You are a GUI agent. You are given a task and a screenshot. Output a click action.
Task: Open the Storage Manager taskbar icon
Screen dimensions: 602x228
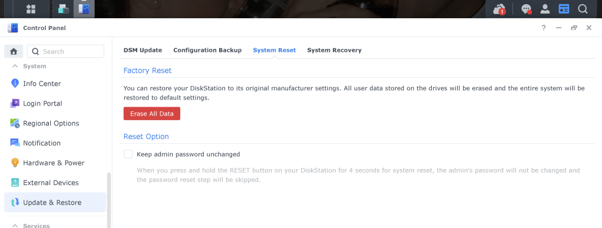64,9
